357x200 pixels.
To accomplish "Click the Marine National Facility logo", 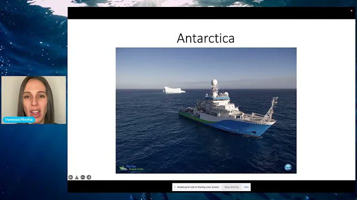I will pos(131,168).
